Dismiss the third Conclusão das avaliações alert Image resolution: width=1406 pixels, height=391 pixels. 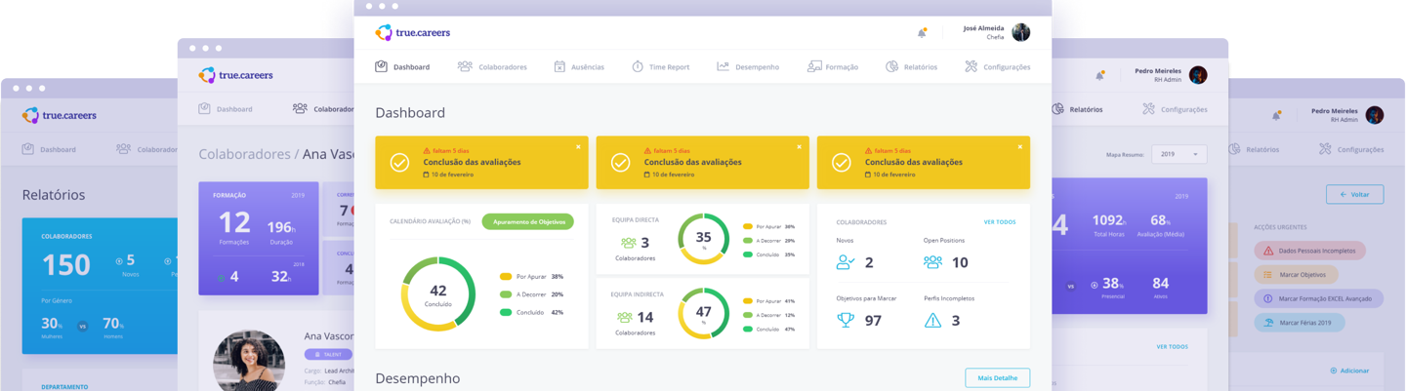pyautogui.click(x=1019, y=147)
